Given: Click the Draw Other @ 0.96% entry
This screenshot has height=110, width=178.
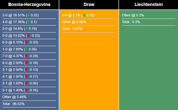Looking at the screenshot, I should click(x=74, y=22).
